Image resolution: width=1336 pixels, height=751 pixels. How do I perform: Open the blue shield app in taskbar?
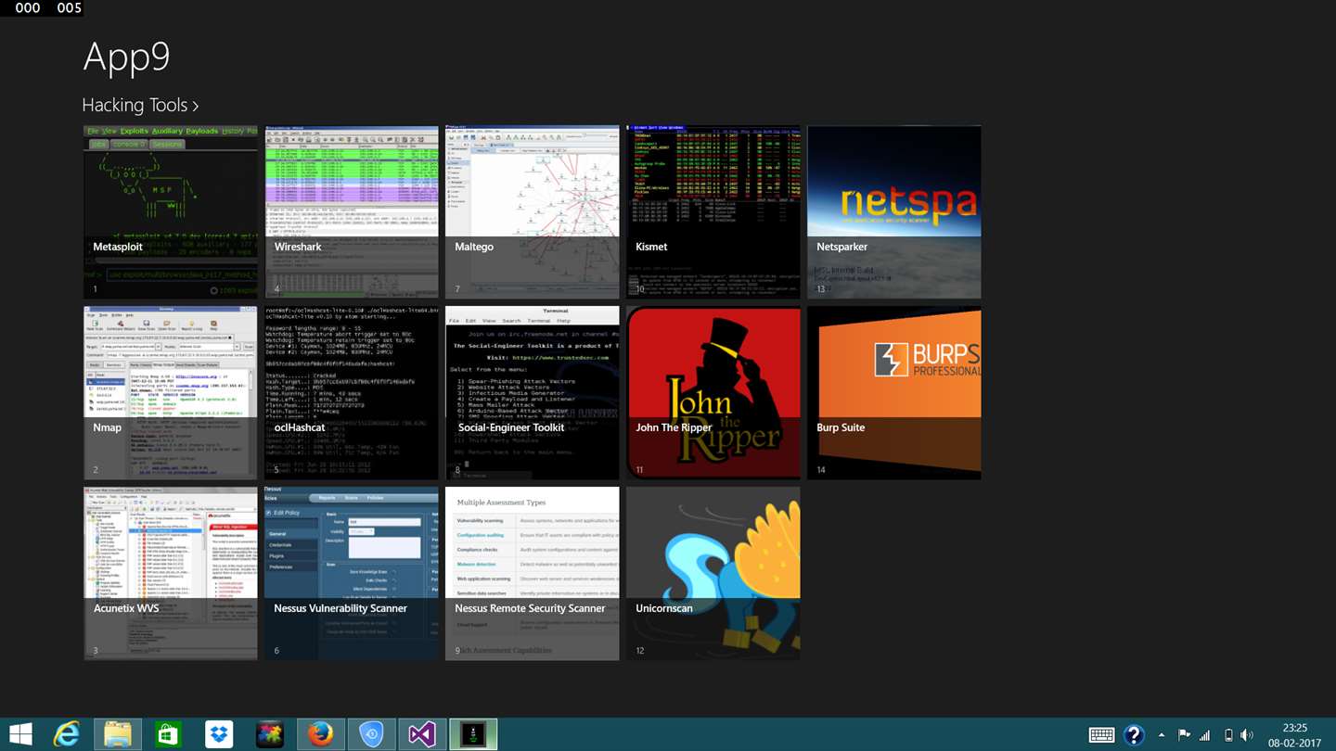pos(371,734)
